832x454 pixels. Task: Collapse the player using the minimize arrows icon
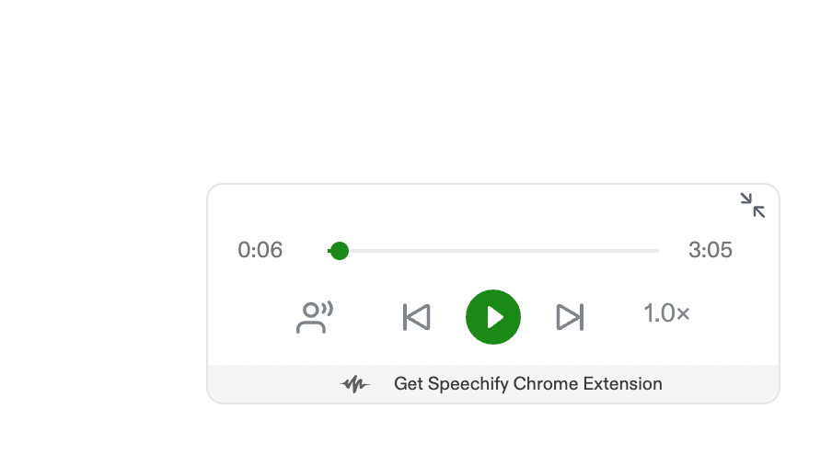[x=753, y=205]
